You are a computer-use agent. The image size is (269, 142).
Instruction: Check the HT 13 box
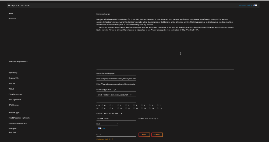(142, 108)
